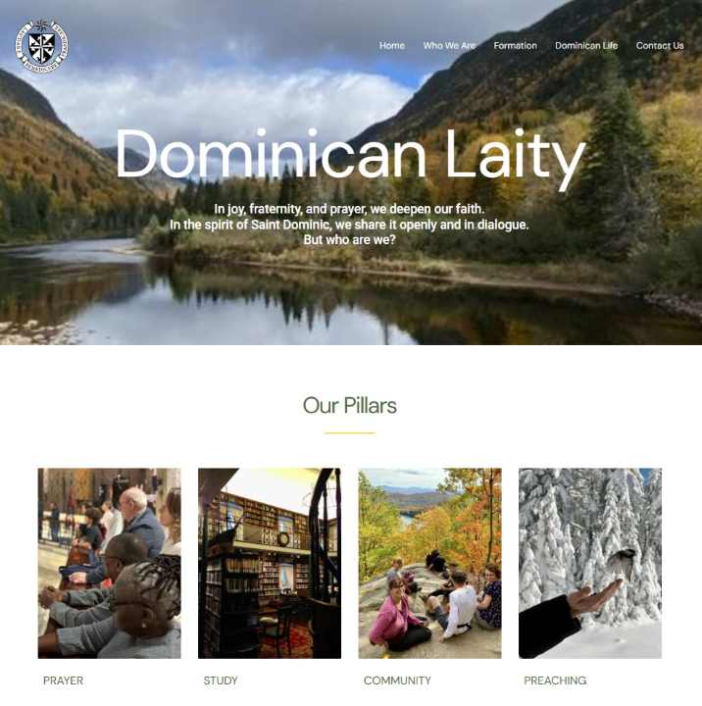Open the Who We Are page
702x706 pixels.
pos(449,45)
